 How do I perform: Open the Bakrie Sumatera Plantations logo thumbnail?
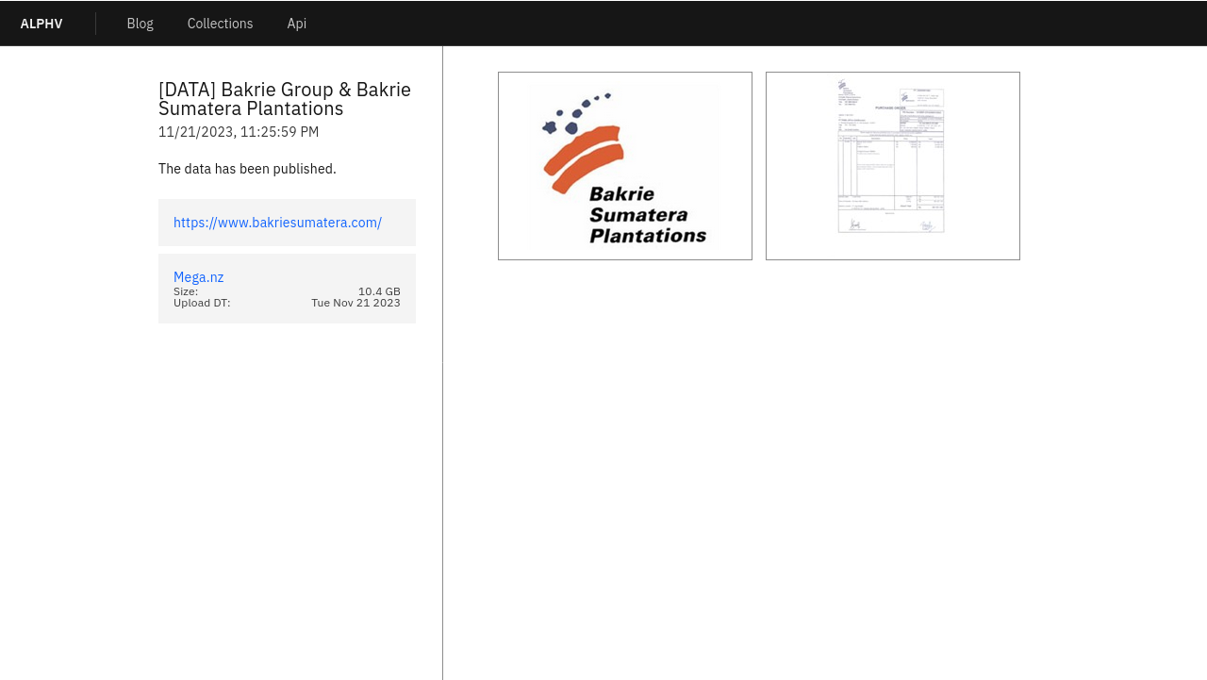(x=625, y=166)
